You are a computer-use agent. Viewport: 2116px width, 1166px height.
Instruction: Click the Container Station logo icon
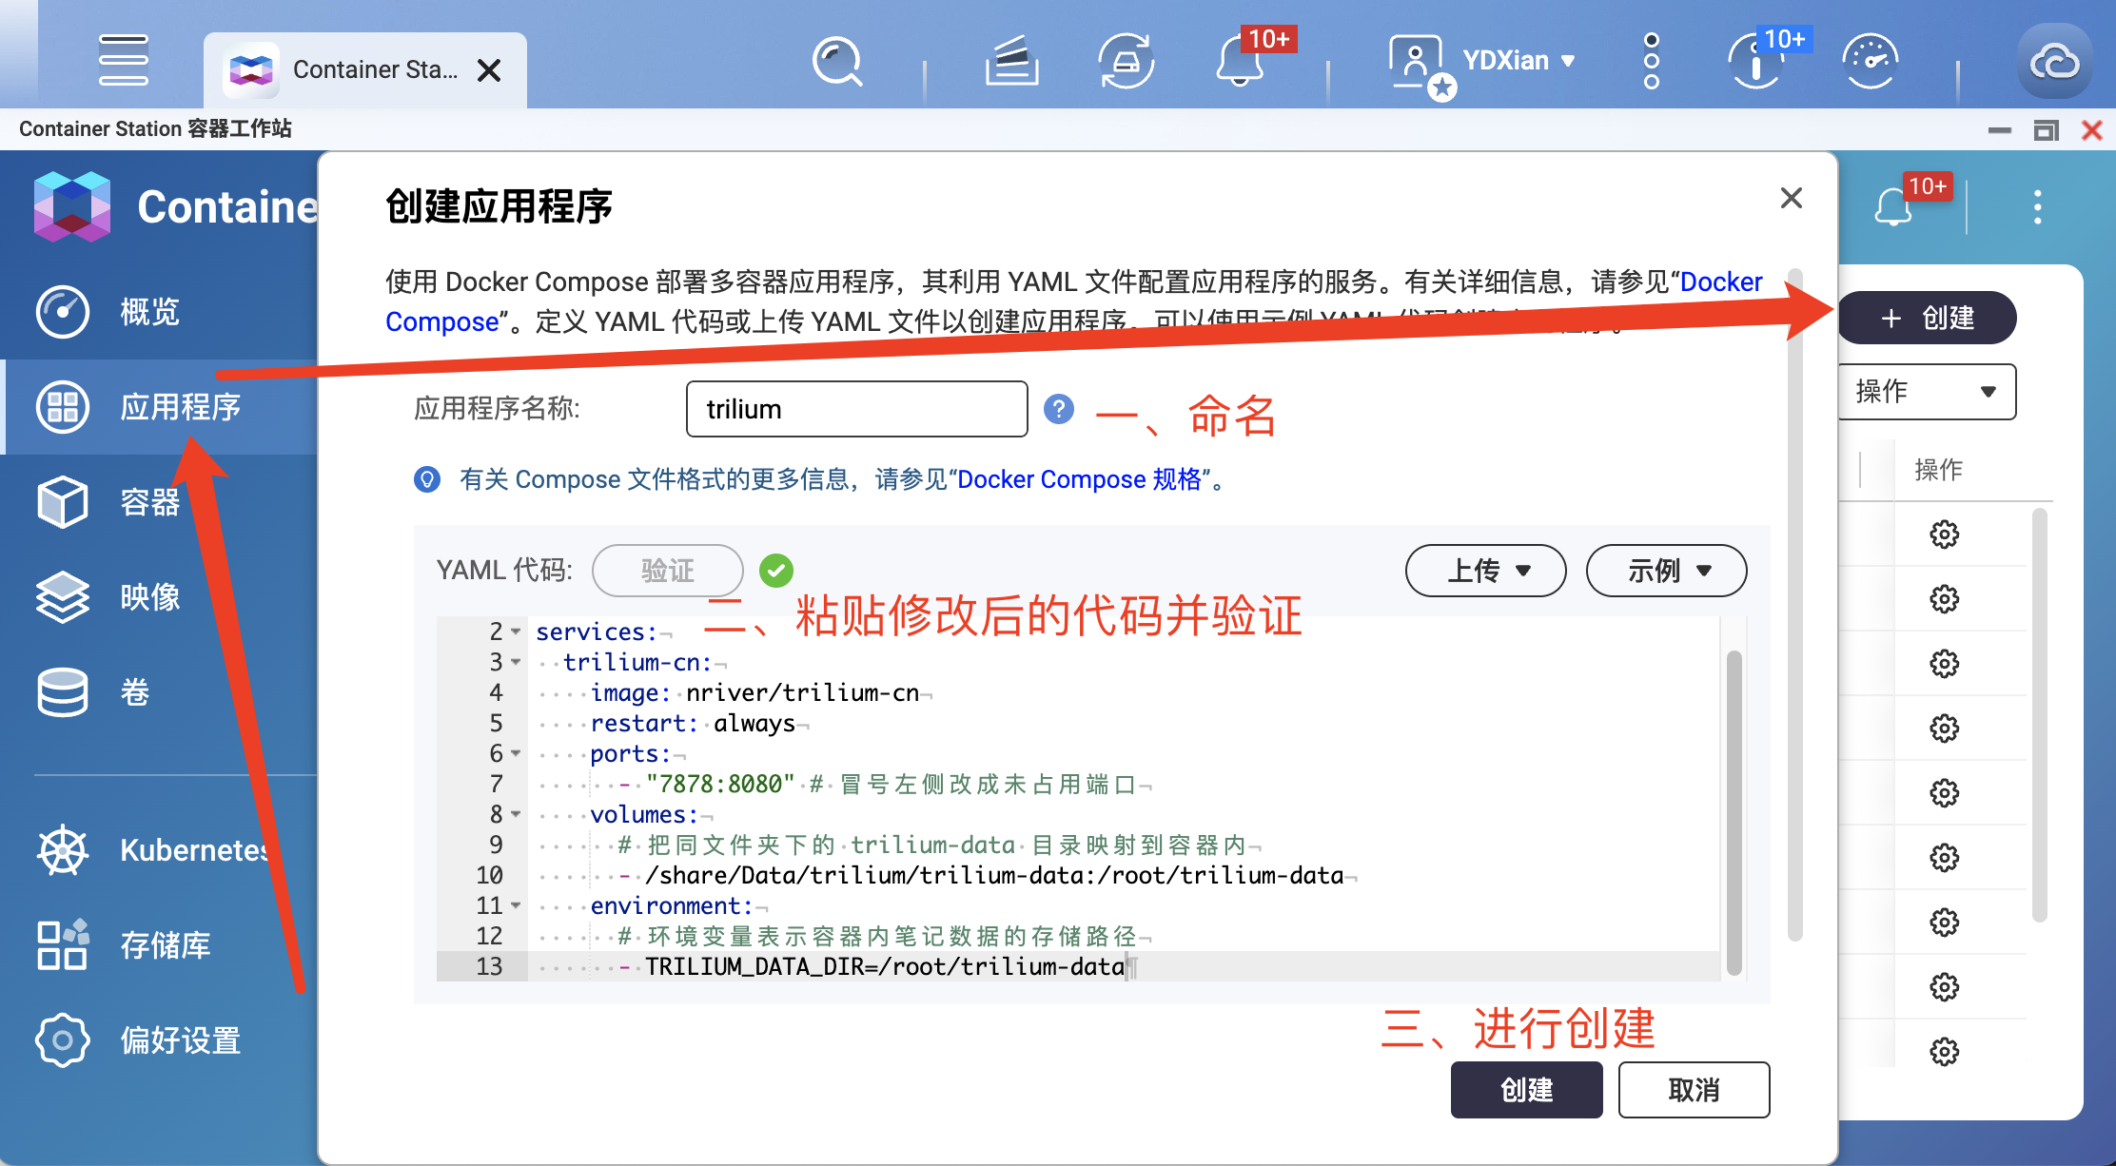click(72, 206)
